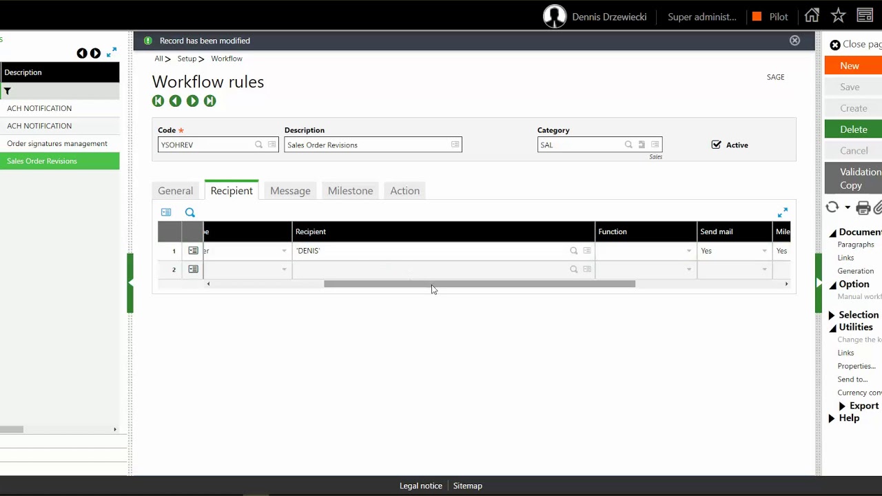Click the New button
The height and width of the screenshot is (496, 882).
(x=853, y=65)
